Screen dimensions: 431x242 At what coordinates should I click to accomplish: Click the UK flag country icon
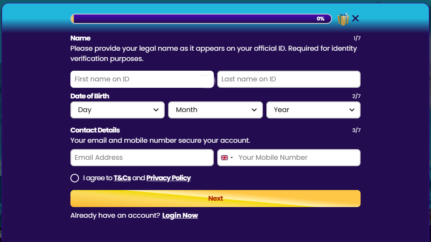[224, 158]
